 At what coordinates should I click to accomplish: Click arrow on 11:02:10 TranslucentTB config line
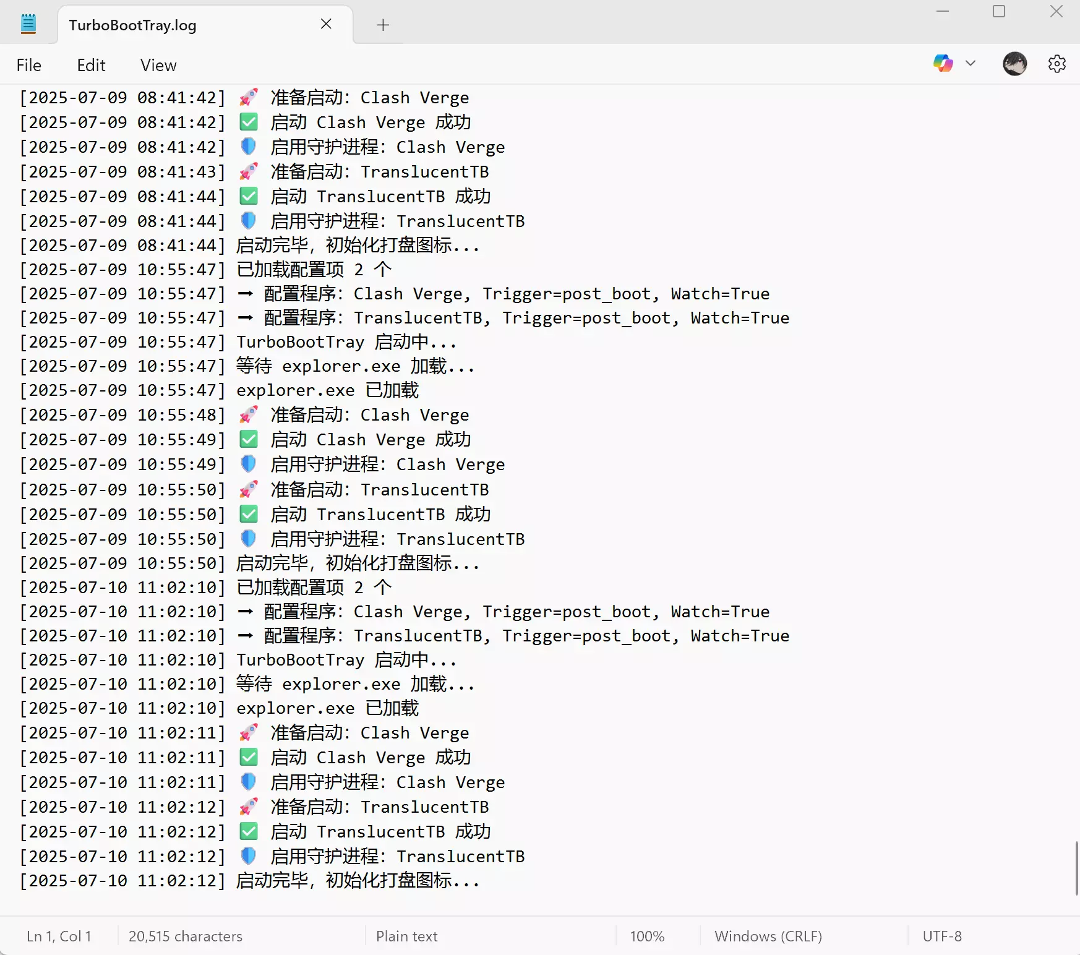246,636
